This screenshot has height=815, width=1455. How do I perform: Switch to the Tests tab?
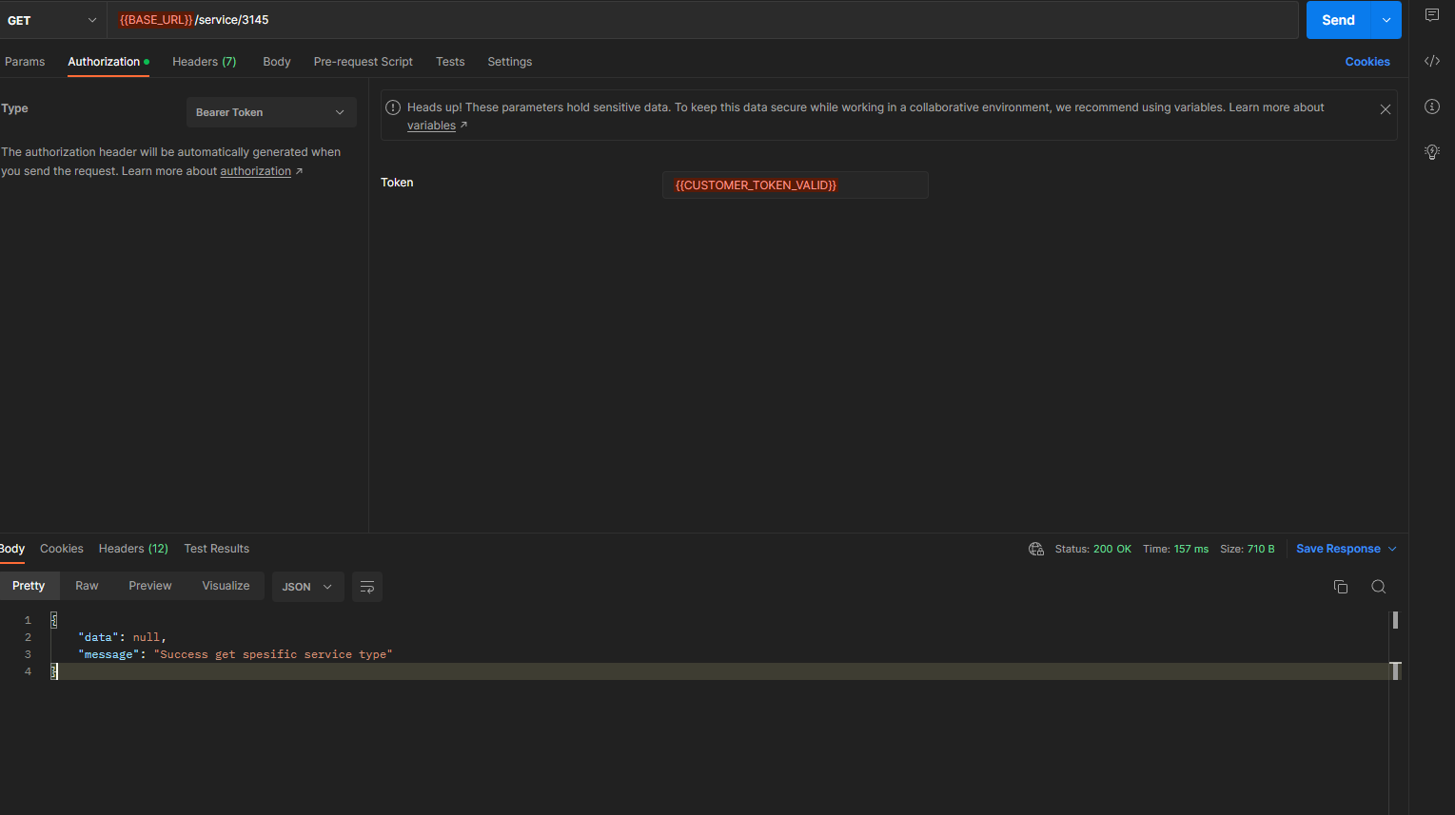[450, 61]
